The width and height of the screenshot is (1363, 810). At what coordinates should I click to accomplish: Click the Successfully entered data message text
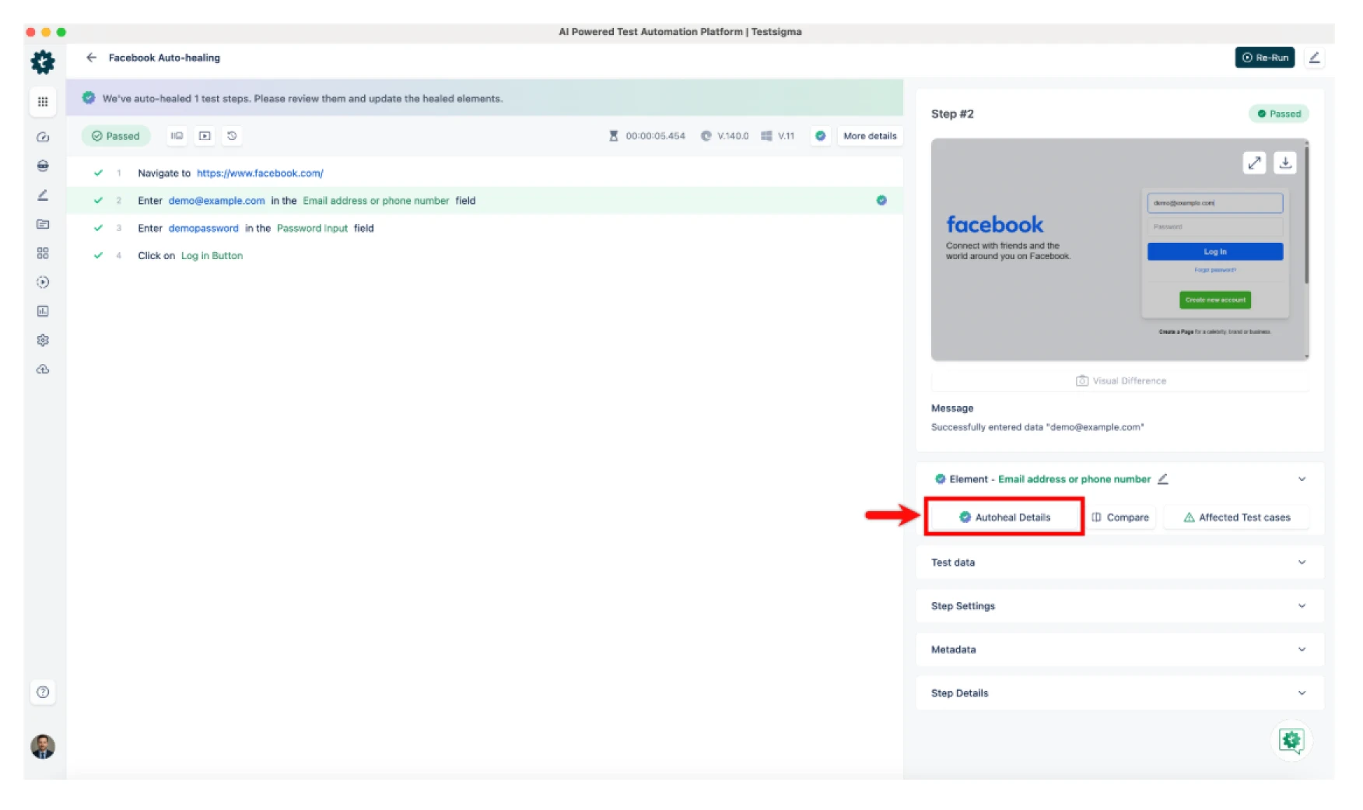(1037, 427)
